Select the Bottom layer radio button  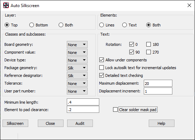(x=31, y=25)
